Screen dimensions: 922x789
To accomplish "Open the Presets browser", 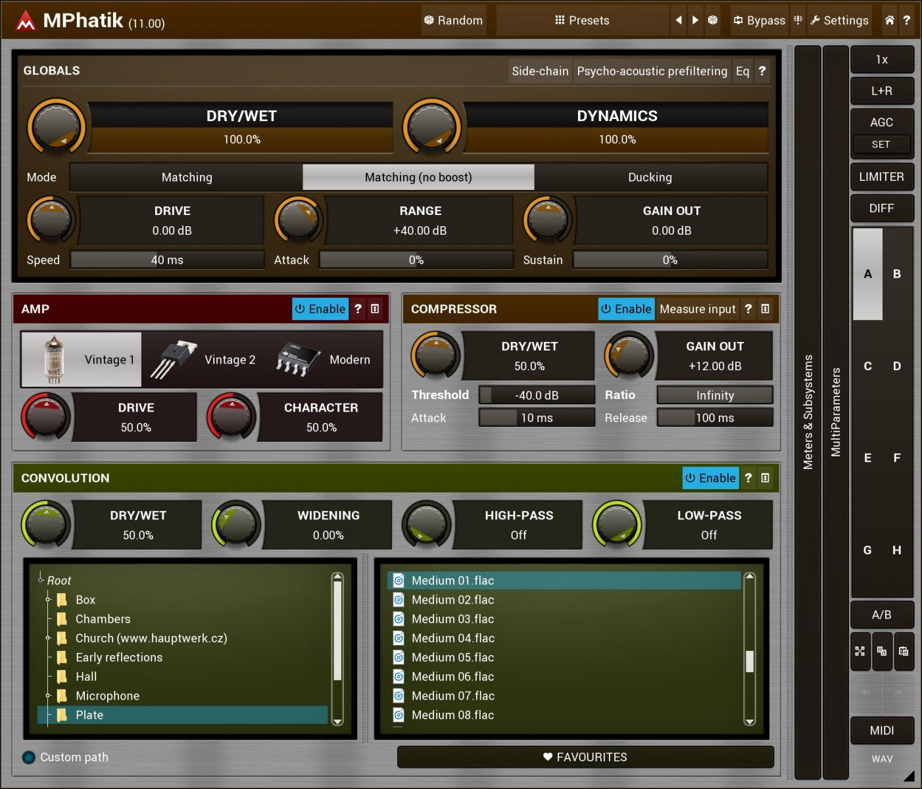I will tap(582, 20).
